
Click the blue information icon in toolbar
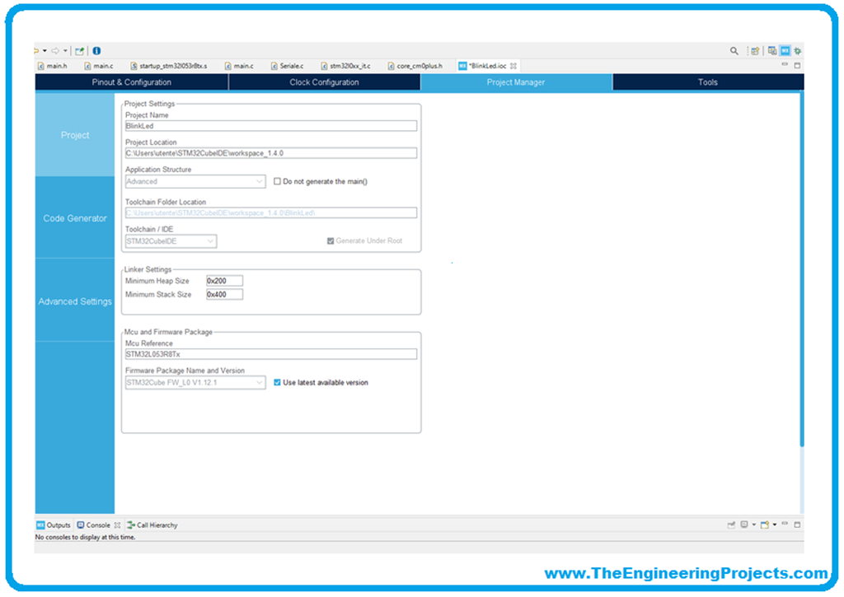click(x=96, y=50)
